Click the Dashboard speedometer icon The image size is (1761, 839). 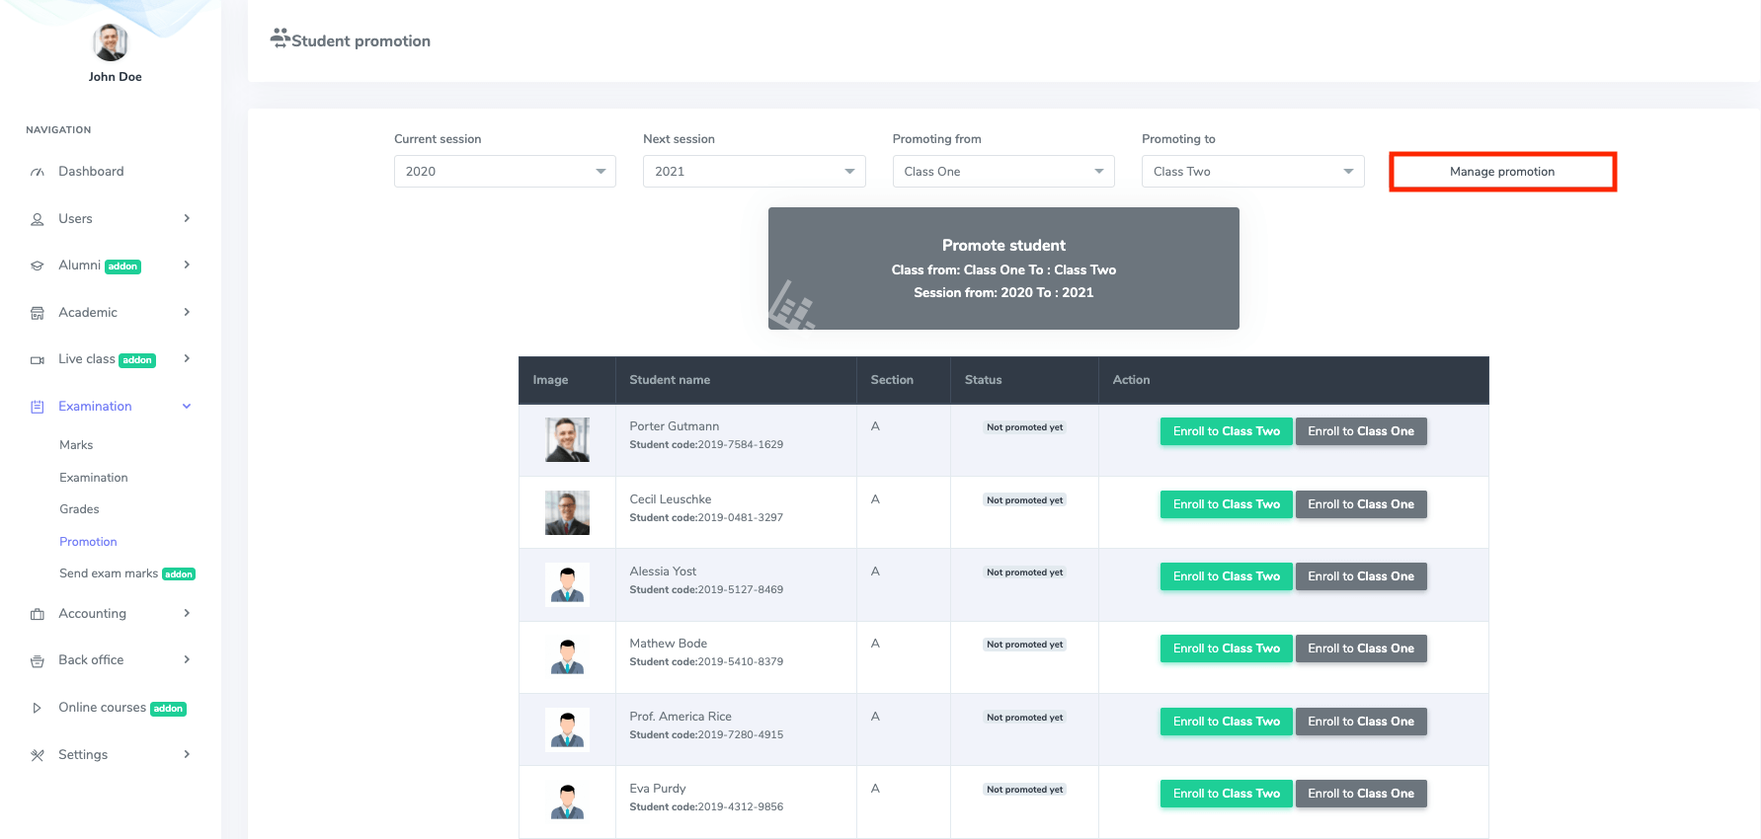38,172
